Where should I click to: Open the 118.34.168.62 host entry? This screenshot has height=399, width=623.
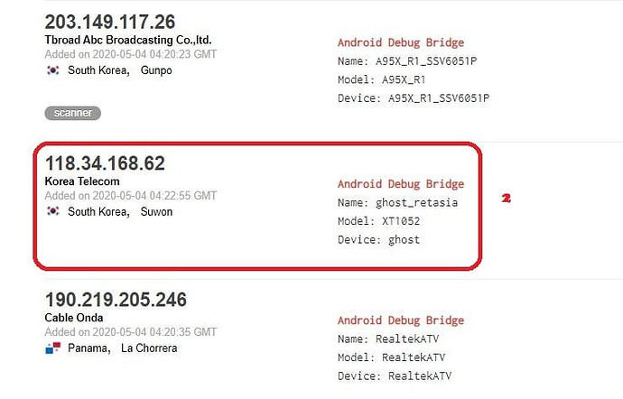point(105,163)
